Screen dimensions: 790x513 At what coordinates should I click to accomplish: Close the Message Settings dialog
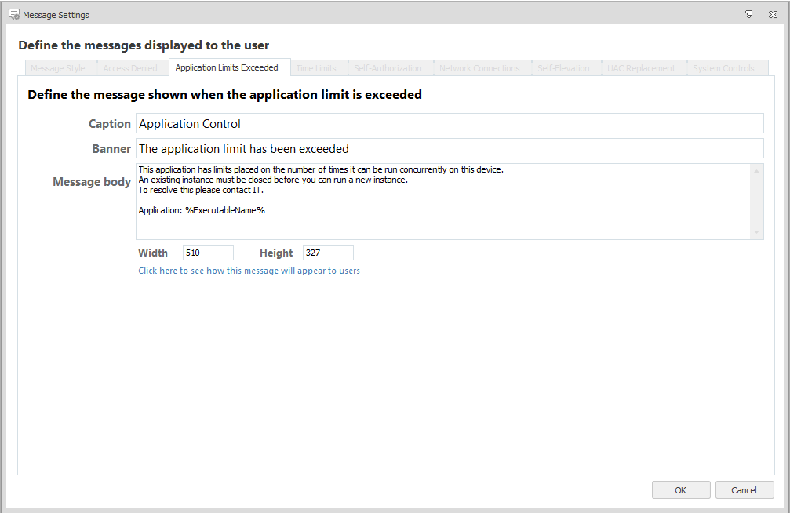pyautogui.click(x=773, y=14)
